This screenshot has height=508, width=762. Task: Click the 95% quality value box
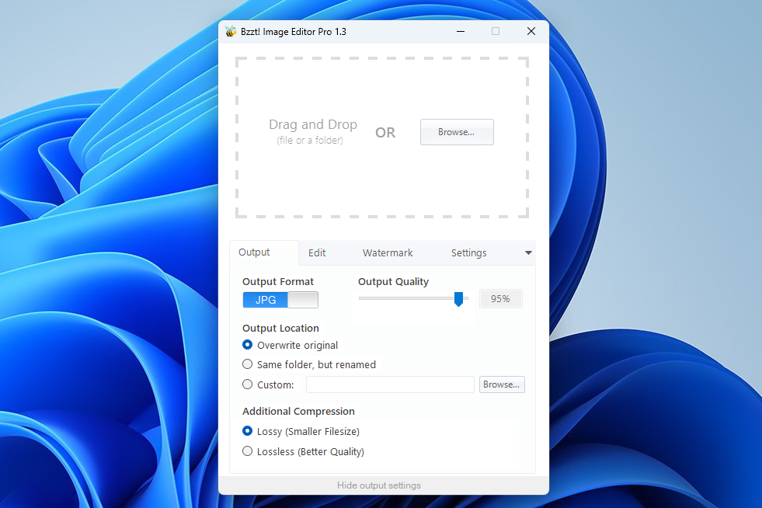coord(500,298)
